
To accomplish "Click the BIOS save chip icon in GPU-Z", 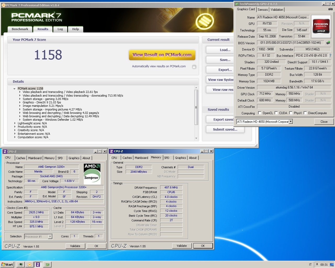I will [x=328, y=42].
